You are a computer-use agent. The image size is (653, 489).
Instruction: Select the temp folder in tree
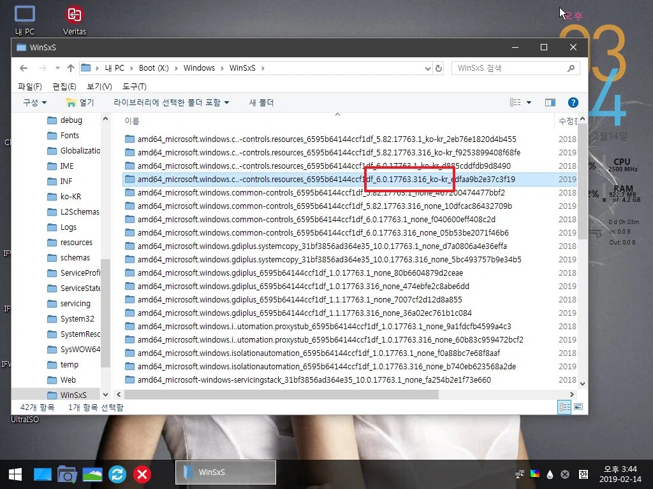[63, 365]
